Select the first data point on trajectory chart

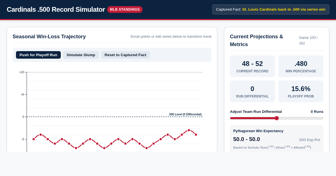point(34,139)
